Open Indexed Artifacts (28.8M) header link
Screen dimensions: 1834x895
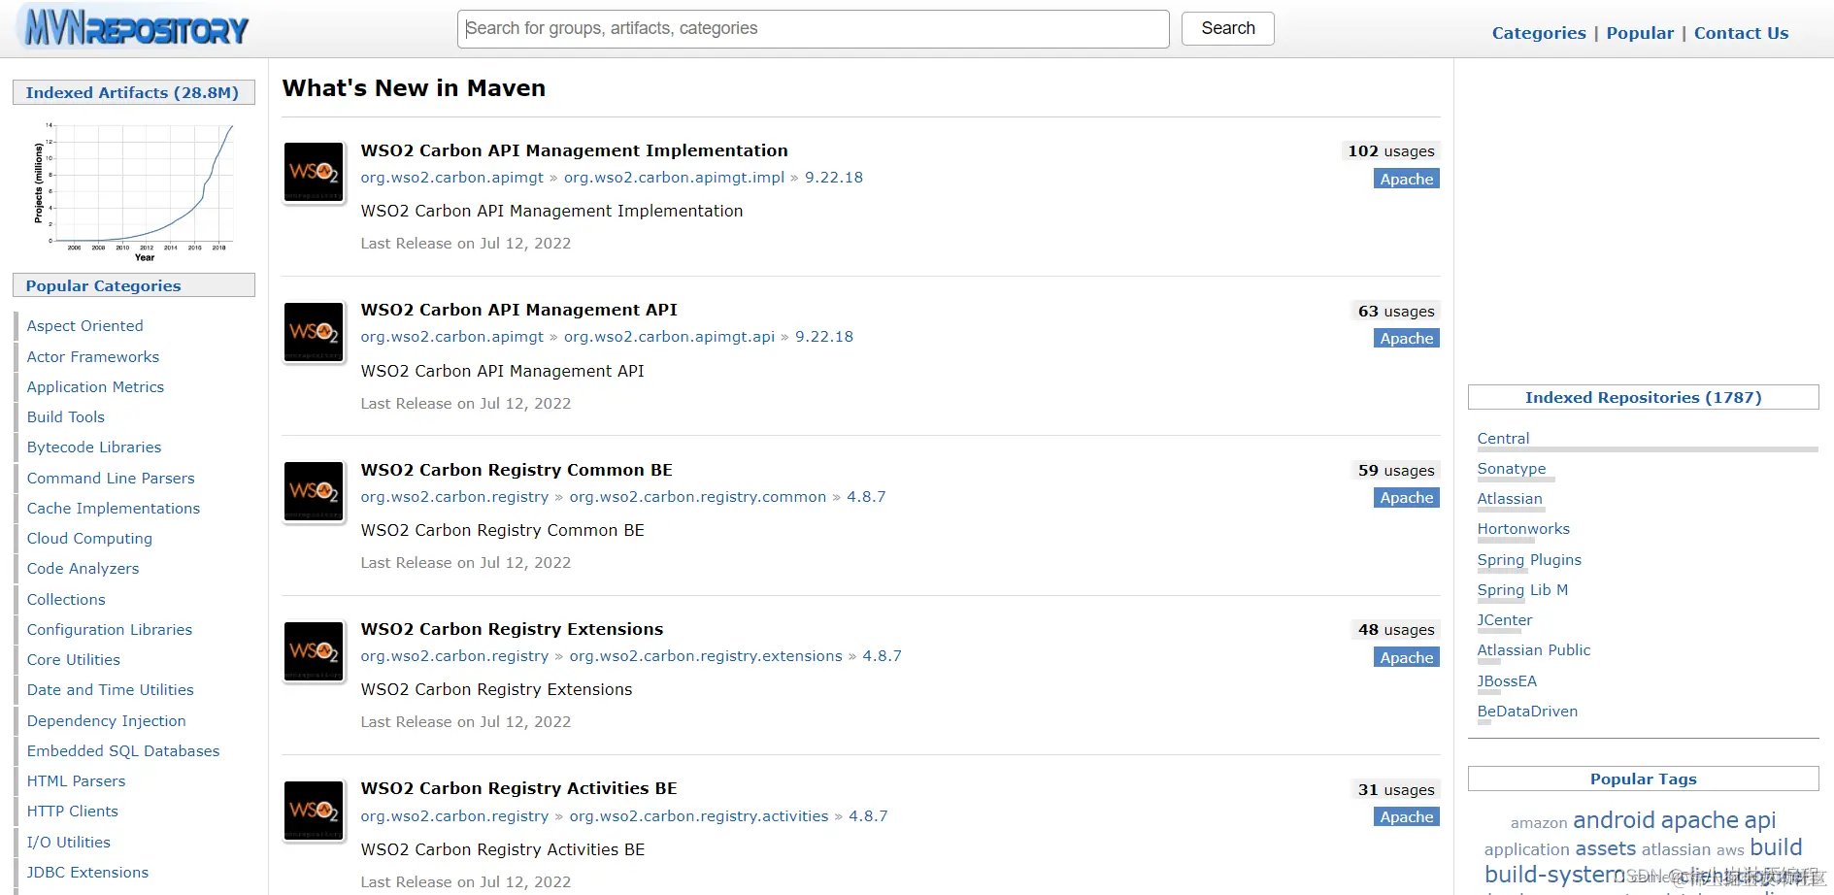pos(132,92)
